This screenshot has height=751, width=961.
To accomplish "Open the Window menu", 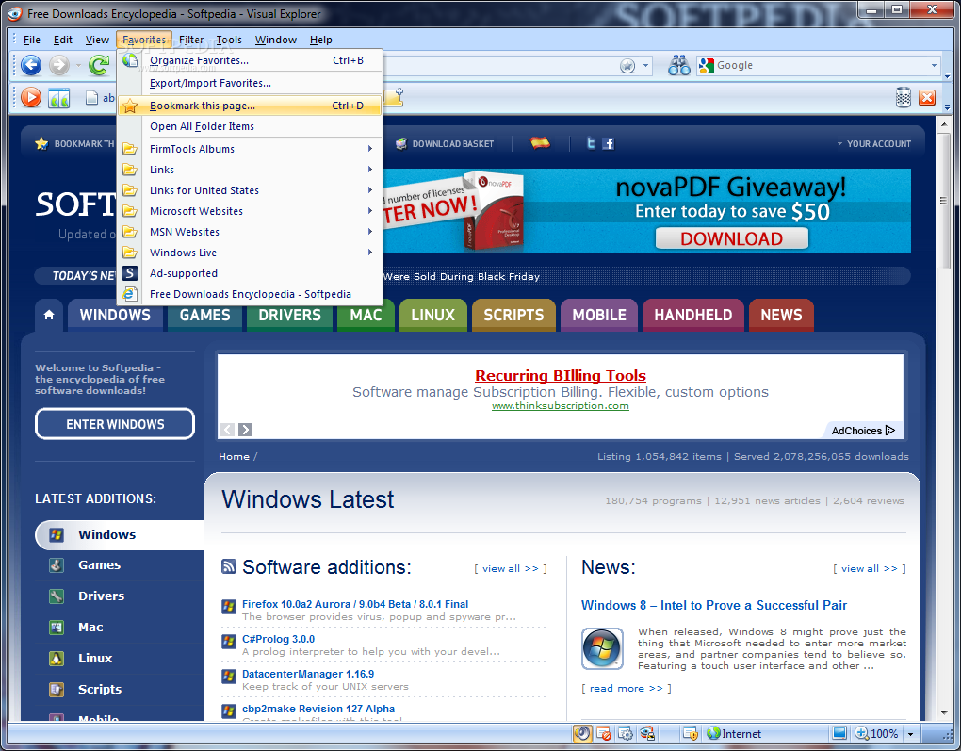I will pos(276,40).
